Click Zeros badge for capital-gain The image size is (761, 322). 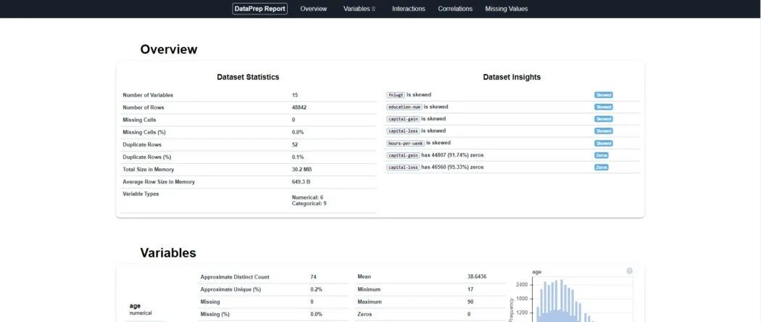[x=602, y=155]
